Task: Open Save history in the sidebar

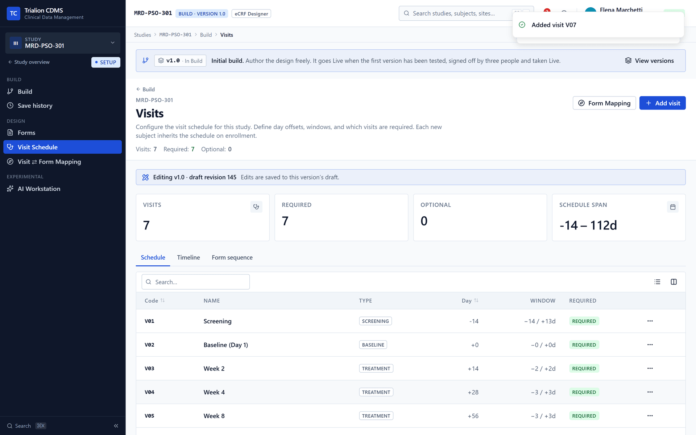Action: (x=62, y=105)
